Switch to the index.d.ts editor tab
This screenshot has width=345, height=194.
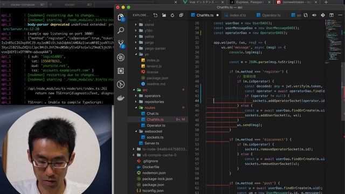238,15
